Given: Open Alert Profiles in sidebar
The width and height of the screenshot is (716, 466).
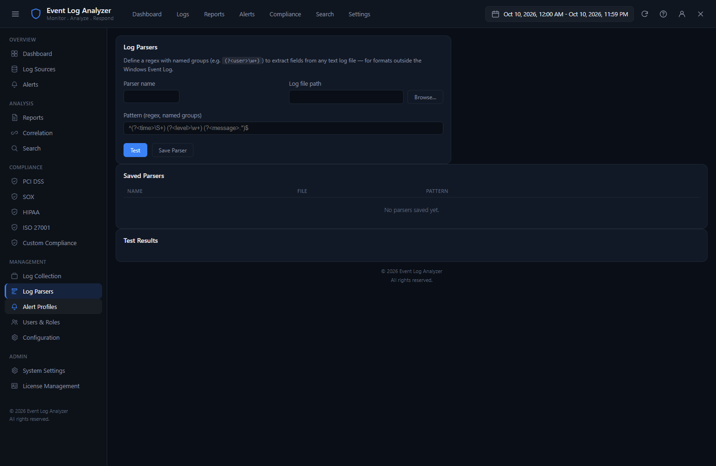Looking at the screenshot, I should [53, 307].
